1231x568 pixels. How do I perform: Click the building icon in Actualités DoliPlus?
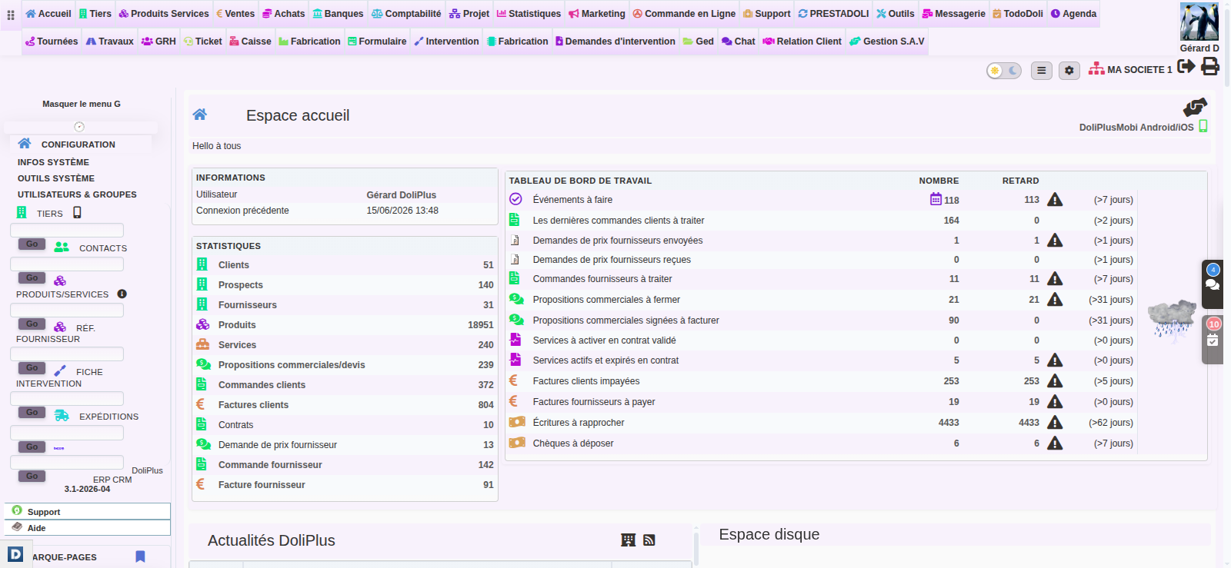click(x=629, y=540)
